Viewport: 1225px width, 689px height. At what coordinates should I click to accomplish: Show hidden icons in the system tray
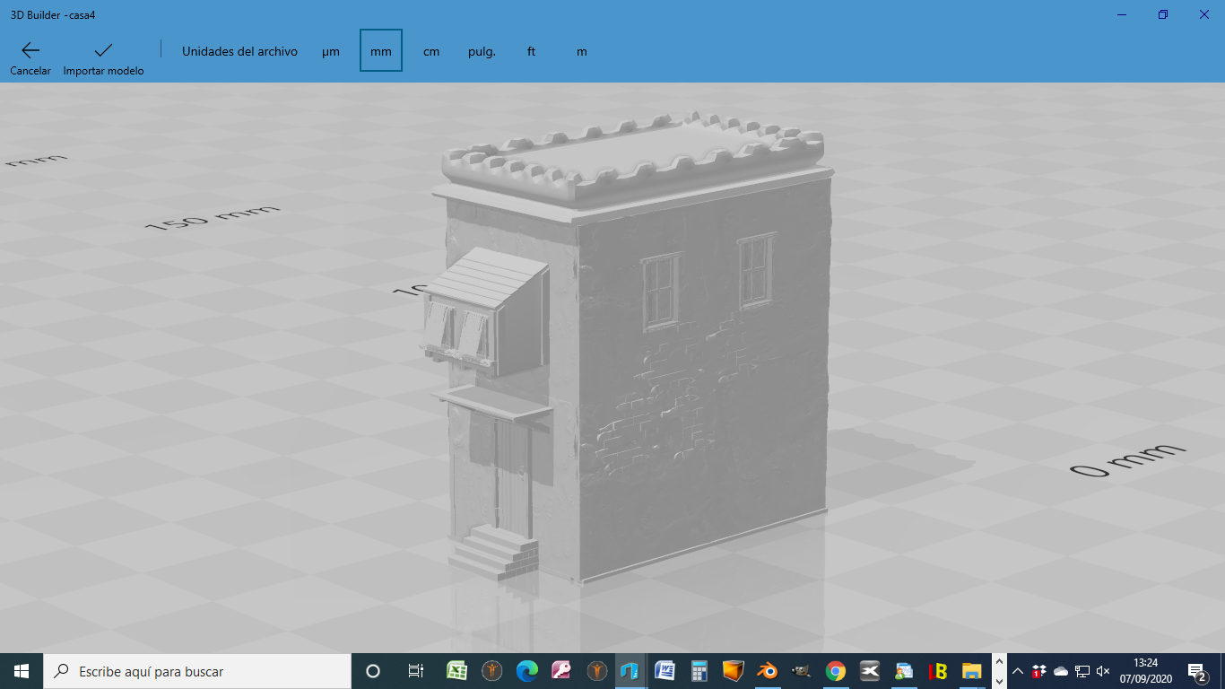1016,671
